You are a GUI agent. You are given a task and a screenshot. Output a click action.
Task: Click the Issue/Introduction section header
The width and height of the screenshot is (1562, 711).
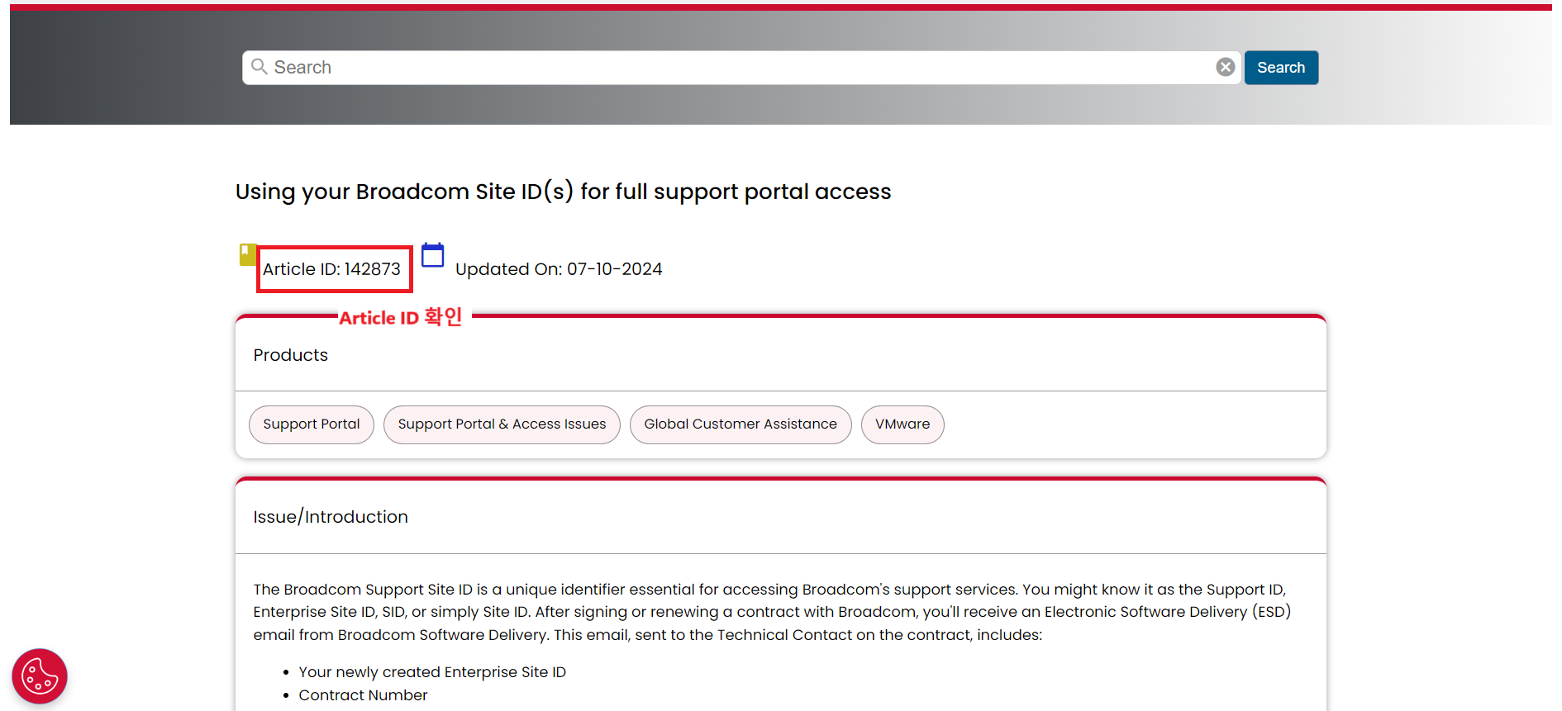331,517
